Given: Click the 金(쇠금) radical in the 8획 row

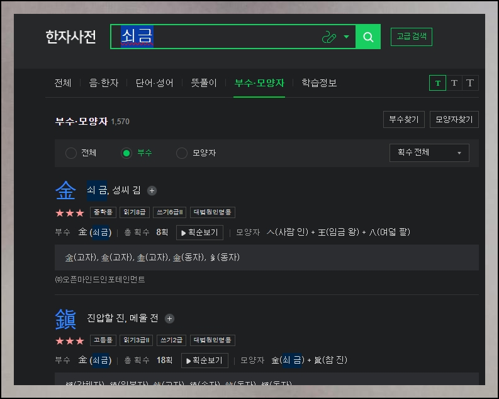Looking at the screenshot, I should coord(95,232).
